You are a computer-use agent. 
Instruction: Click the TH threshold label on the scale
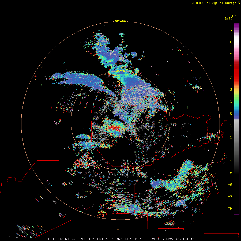pos(230,208)
